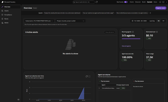The height and width of the screenshot is (102, 168).
Task: Open the Project dropdown
Action: 71,21
